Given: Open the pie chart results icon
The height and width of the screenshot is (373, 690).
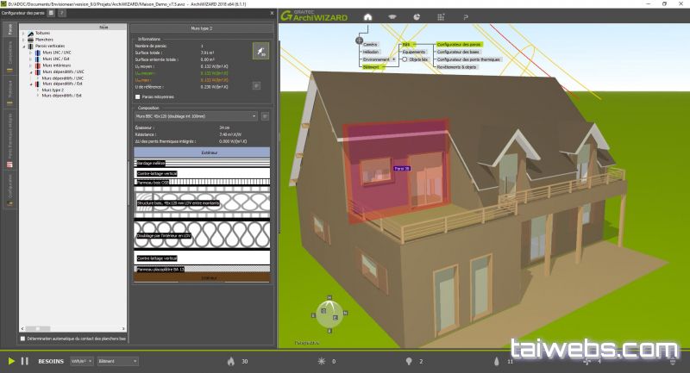Looking at the screenshot, I should pyautogui.click(x=417, y=16).
